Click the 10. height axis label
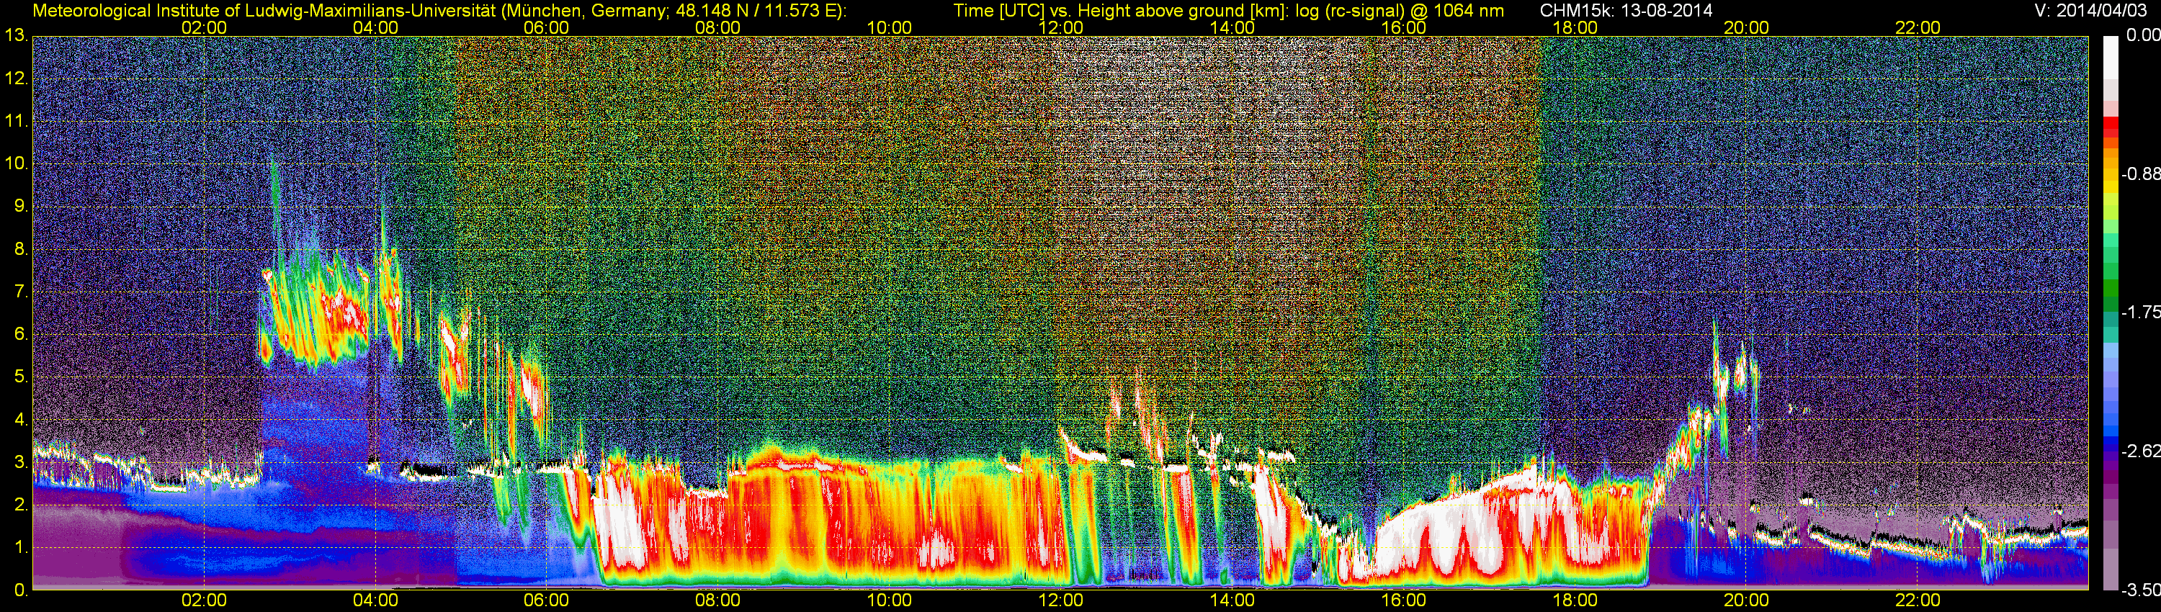The image size is (2161, 612). 17,163
